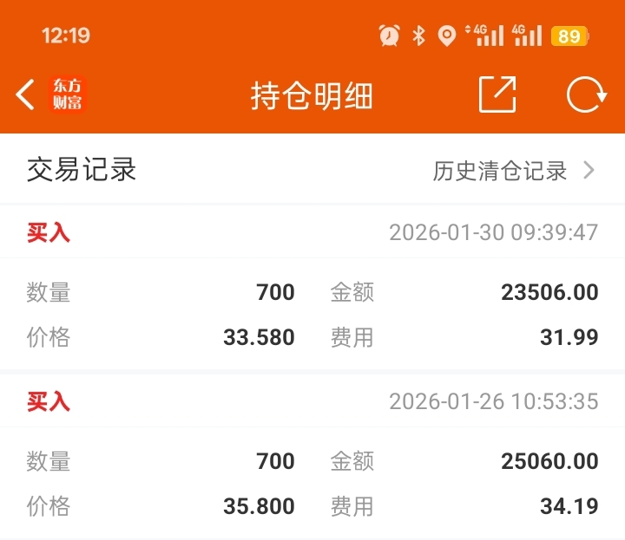
Task: Tap the 交易记录 section header
Action: point(82,170)
